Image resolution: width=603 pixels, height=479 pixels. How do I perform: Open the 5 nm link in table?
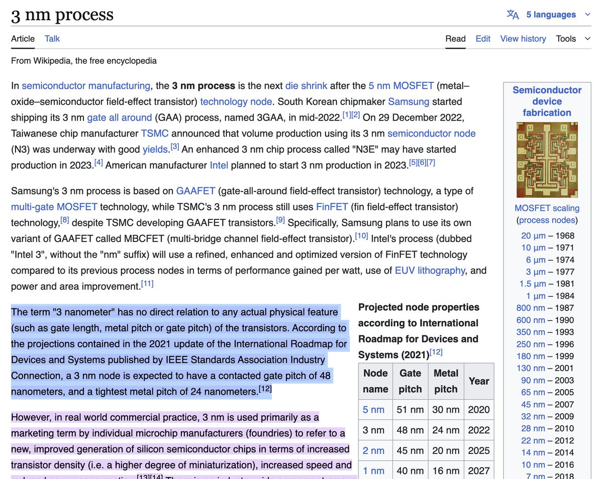tap(373, 410)
